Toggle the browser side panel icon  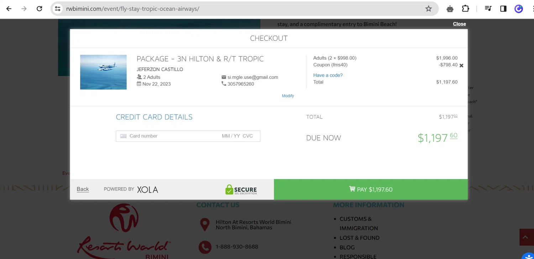pos(503,9)
